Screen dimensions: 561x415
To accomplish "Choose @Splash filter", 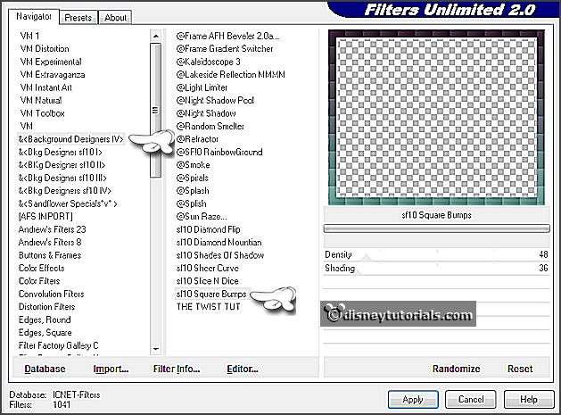I will coord(193,191).
